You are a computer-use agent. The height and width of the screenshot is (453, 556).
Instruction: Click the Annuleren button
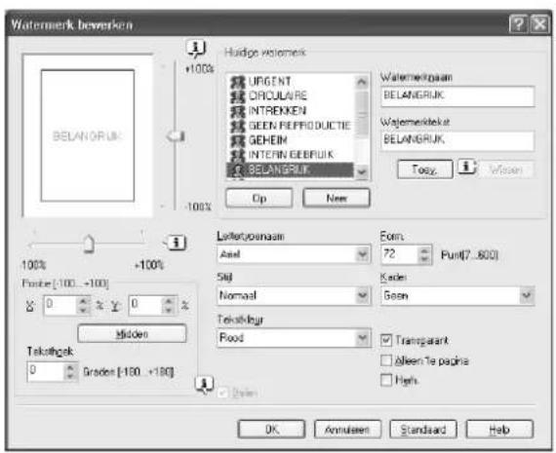347,430
